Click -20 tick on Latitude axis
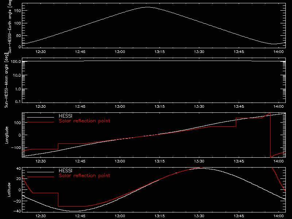292x219 pixels. (17, 201)
